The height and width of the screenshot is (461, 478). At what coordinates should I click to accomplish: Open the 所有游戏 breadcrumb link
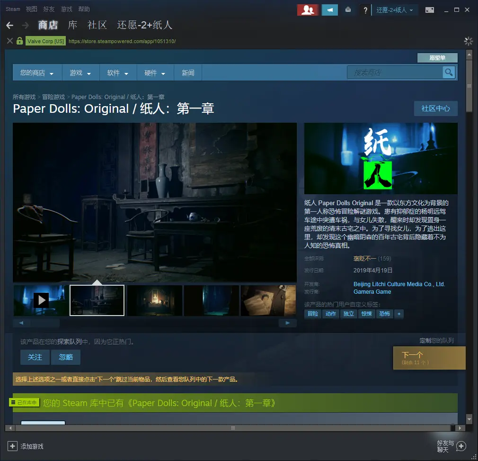(x=24, y=97)
